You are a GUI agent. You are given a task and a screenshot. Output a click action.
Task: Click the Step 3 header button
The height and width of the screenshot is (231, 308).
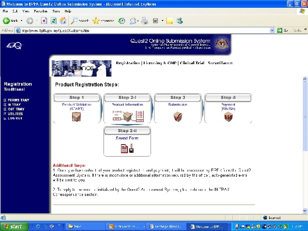(x=178, y=98)
